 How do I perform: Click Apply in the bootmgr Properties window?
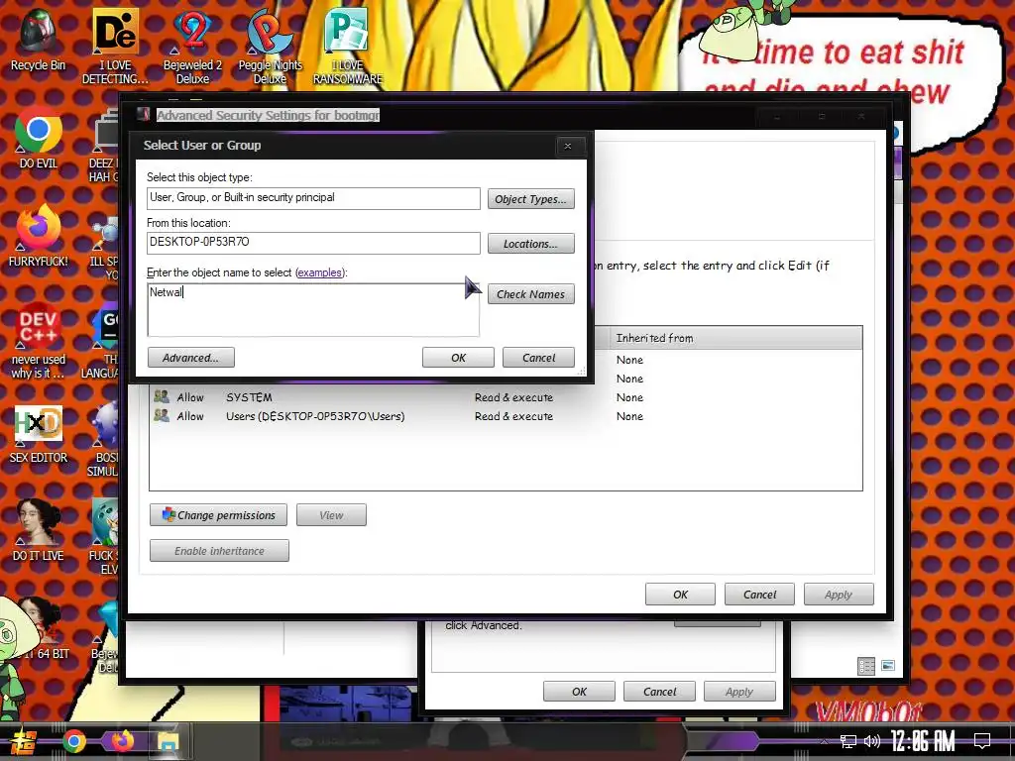(739, 691)
